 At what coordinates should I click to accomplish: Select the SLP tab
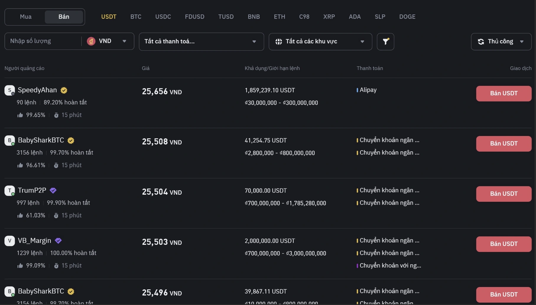380,17
